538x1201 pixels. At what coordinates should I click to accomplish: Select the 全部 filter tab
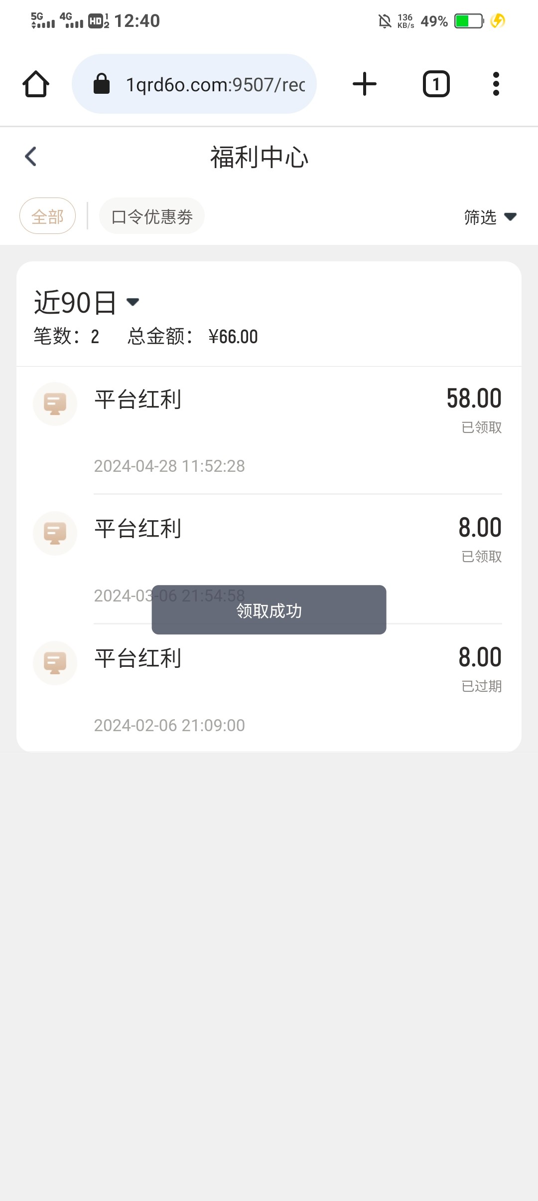pyautogui.click(x=47, y=216)
